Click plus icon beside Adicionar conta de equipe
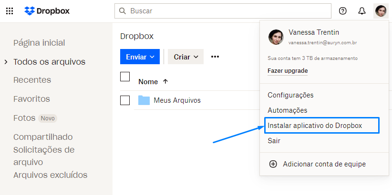 click(x=273, y=164)
